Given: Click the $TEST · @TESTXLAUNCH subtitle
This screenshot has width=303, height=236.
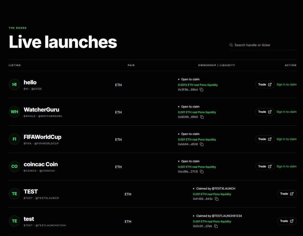Looking at the screenshot, I should tap(41, 198).
